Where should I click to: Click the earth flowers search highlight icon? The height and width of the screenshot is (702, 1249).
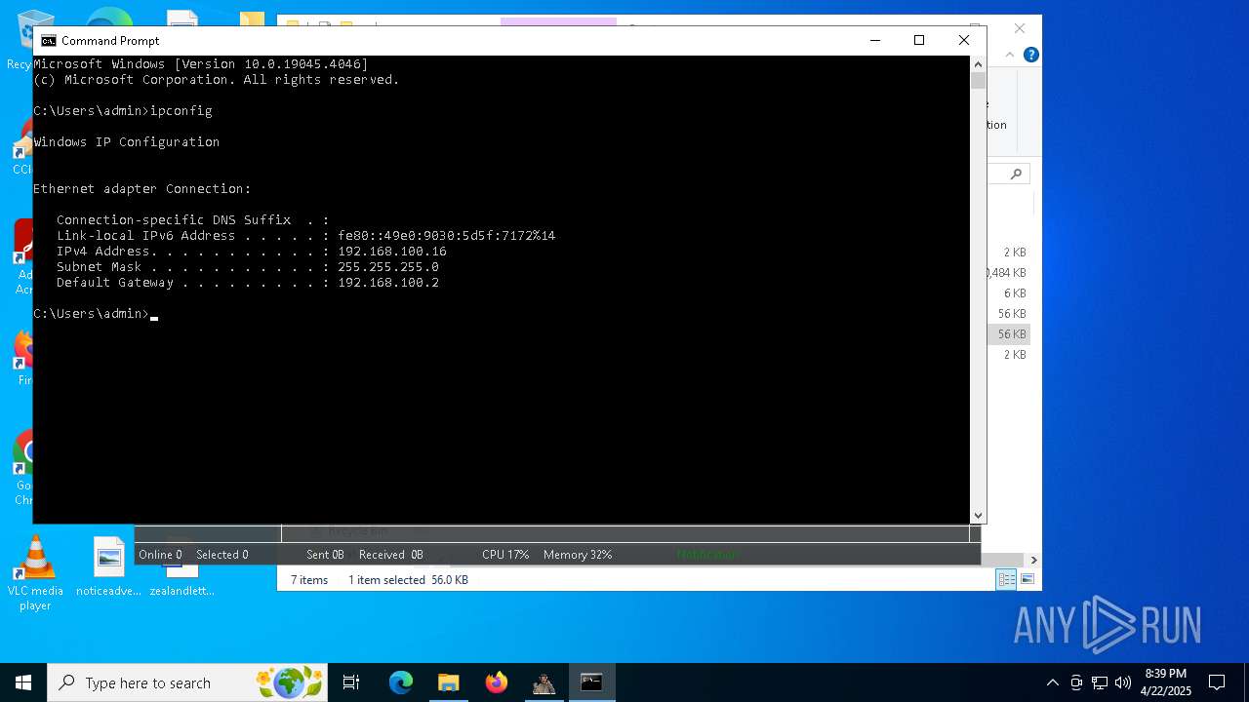coord(290,682)
